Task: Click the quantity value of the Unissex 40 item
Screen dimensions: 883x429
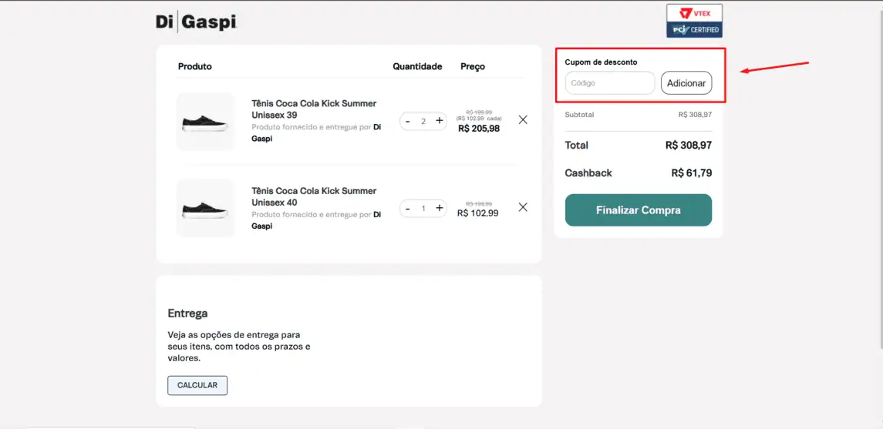Action: pyautogui.click(x=423, y=208)
